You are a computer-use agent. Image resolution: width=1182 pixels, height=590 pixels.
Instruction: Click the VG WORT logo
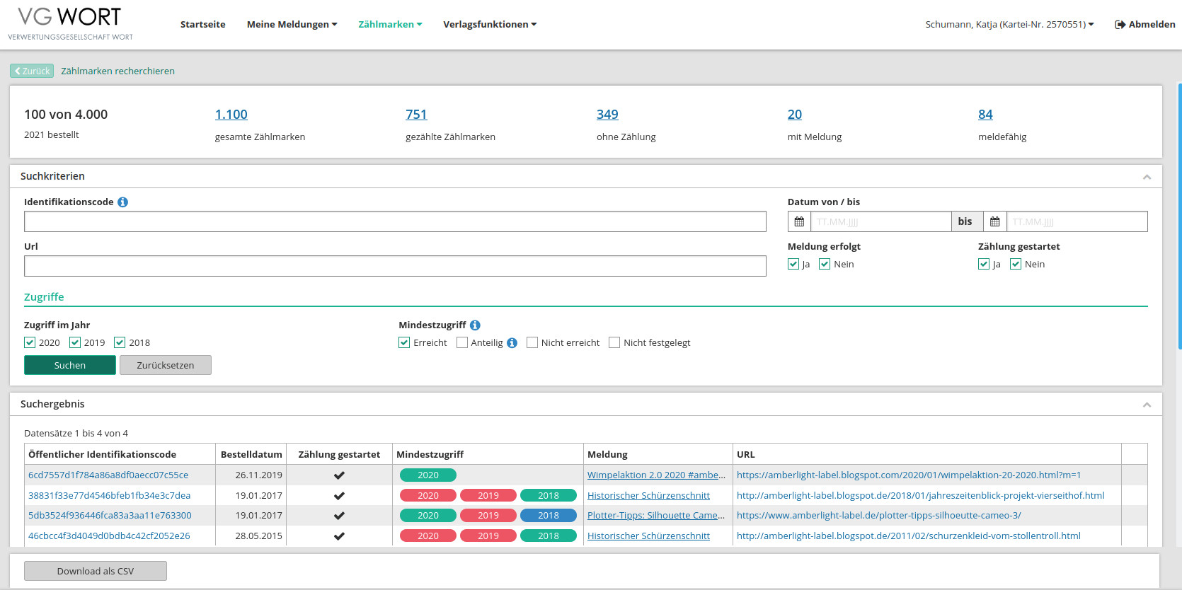[x=70, y=24]
